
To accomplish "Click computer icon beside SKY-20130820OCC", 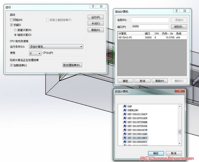I will coord(125,142).
